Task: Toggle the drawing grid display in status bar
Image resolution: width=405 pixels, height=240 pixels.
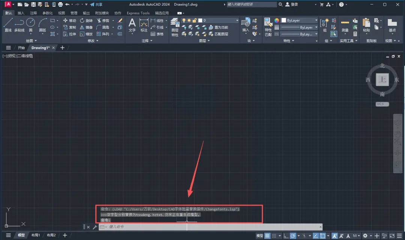Action: [267, 236]
